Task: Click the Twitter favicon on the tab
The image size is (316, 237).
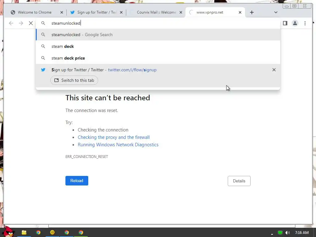Action: click(72, 12)
